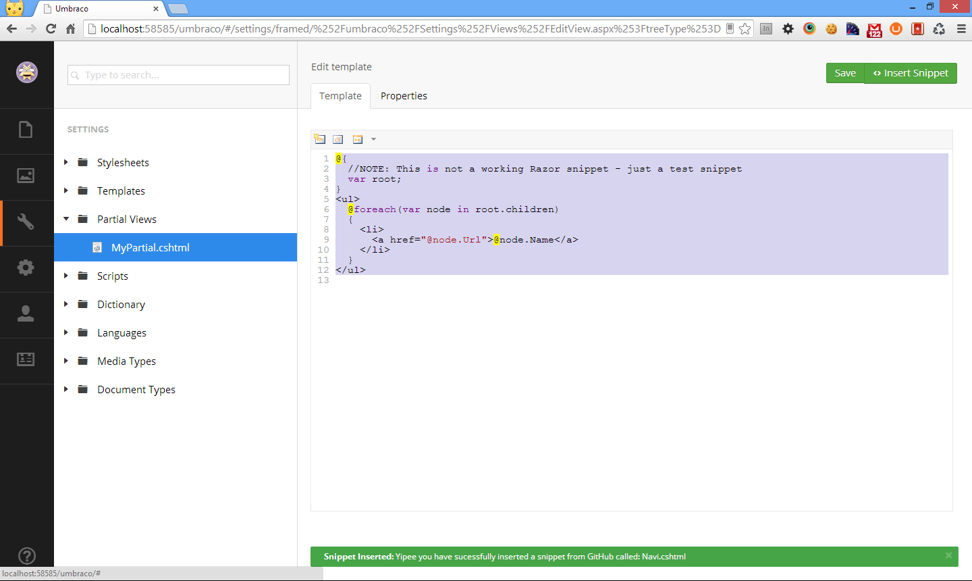
Task: Open a new browser tab
Action: coord(178,9)
